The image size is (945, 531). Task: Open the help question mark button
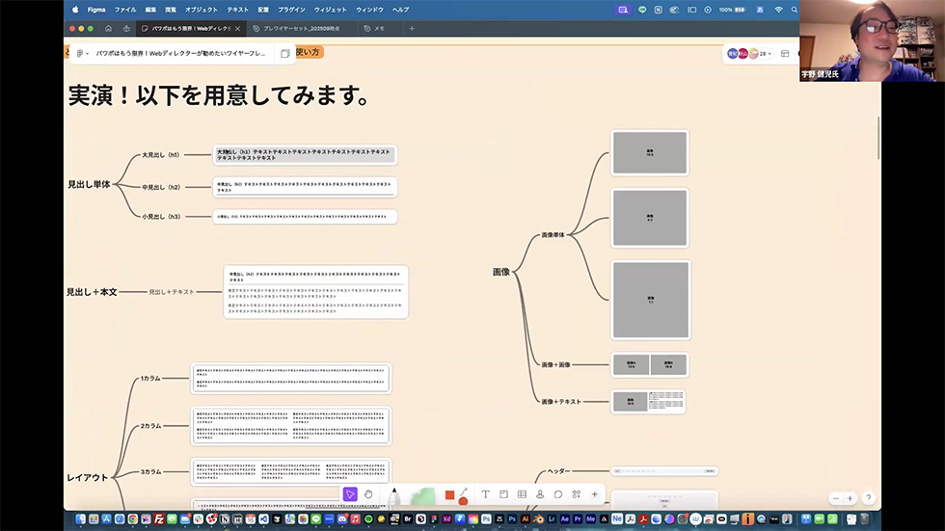pyautogui.click(x=869, y=498)
